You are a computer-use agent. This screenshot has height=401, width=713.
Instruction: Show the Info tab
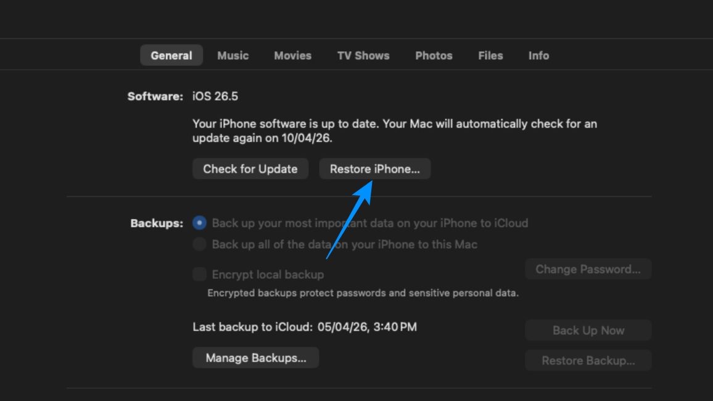[538, 56]
